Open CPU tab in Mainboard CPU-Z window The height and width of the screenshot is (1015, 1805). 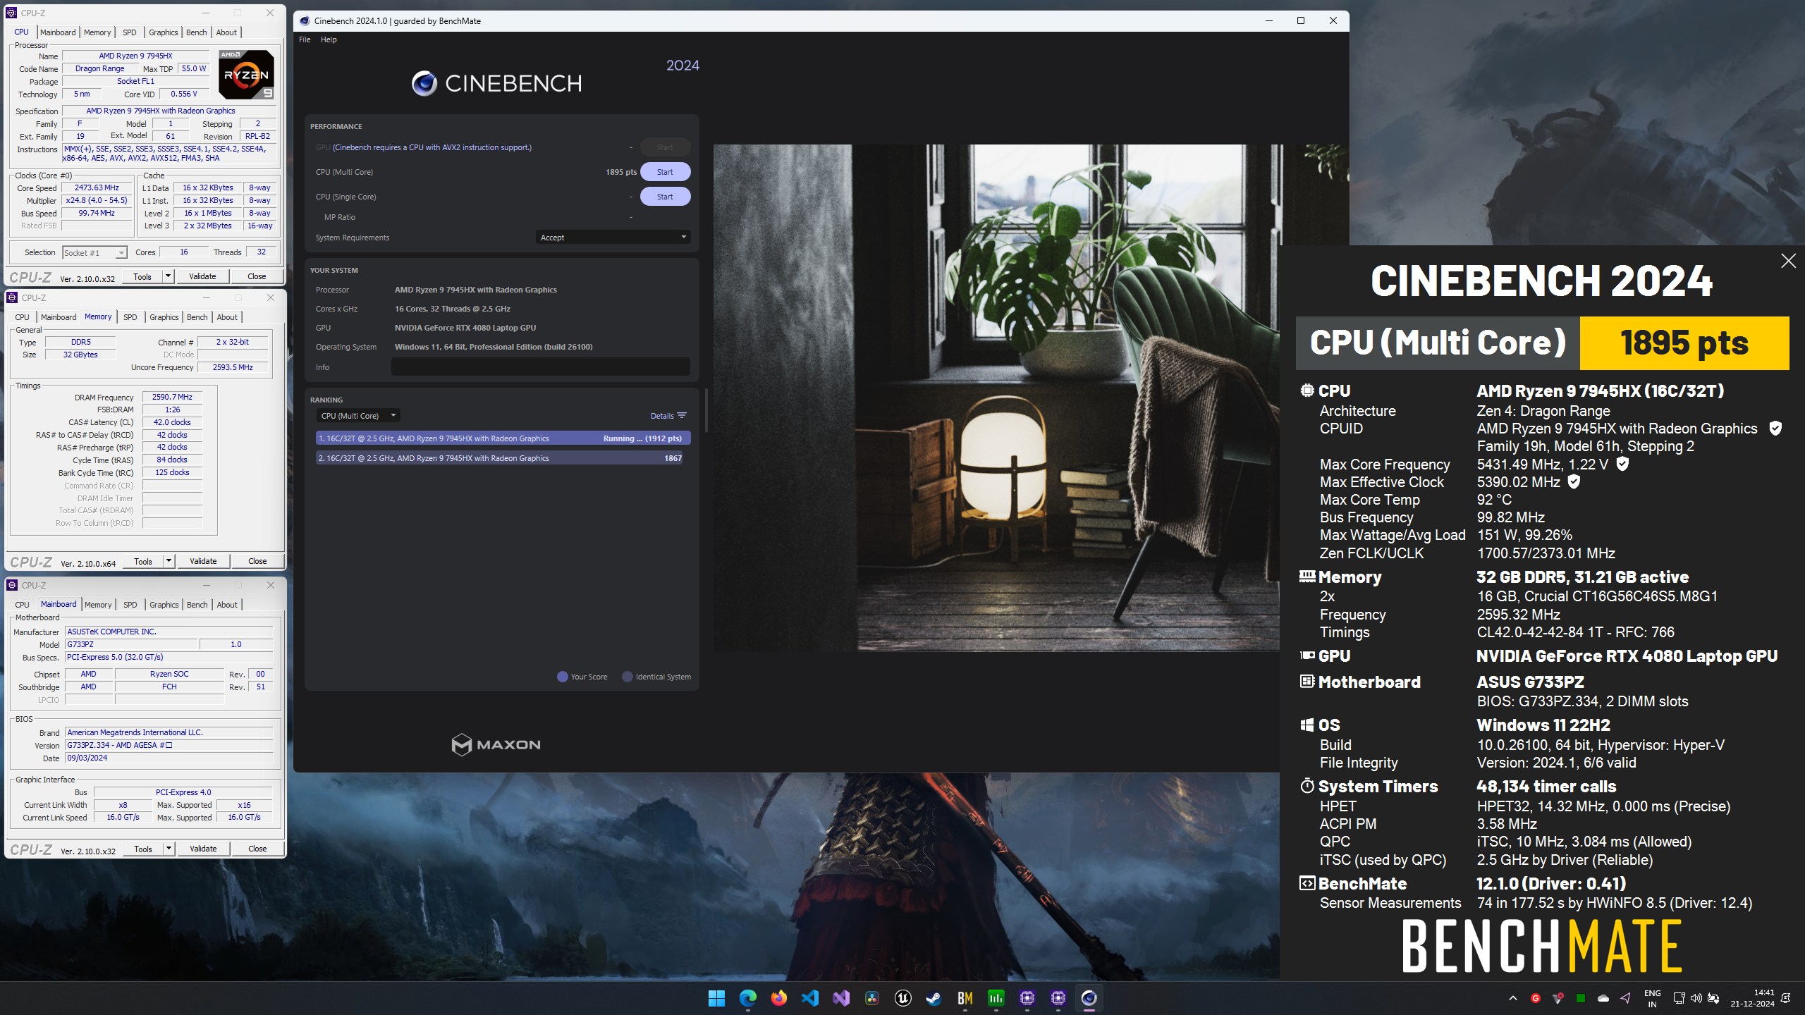pyautogui.click(x=23, y=605)
